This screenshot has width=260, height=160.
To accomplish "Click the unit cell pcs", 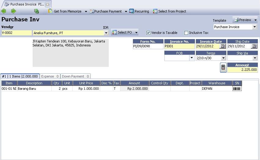I will click(x=67, y=89).
